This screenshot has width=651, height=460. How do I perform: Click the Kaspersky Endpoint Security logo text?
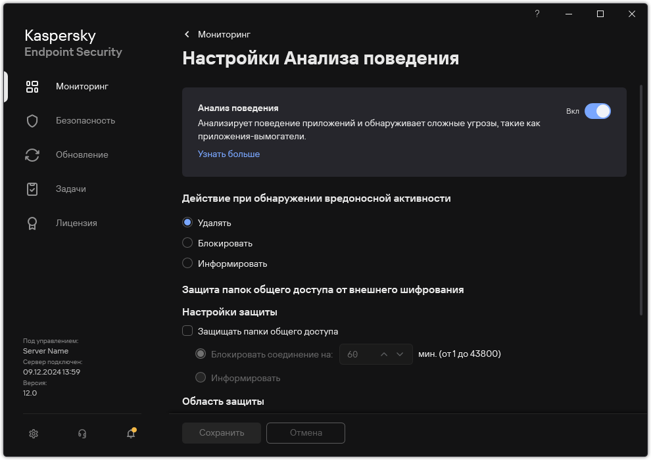click(x=73, y=43)
